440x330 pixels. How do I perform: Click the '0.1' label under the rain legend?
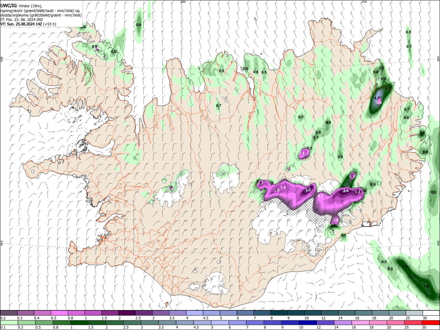[x=3, y=328]
